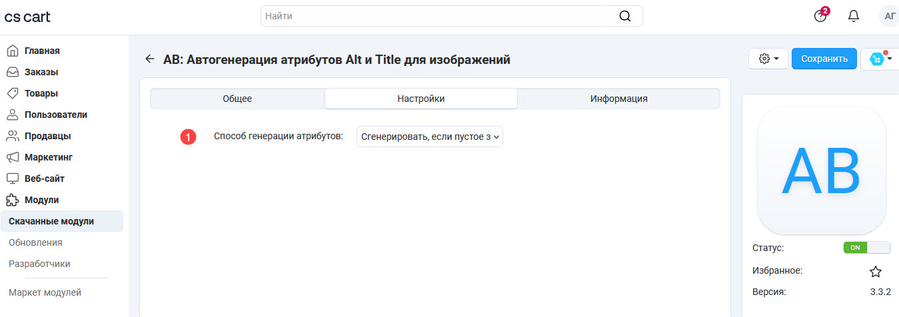Open Пользователи in the sidebar
This screenshot has height=317, width=899.
(56, 115)
